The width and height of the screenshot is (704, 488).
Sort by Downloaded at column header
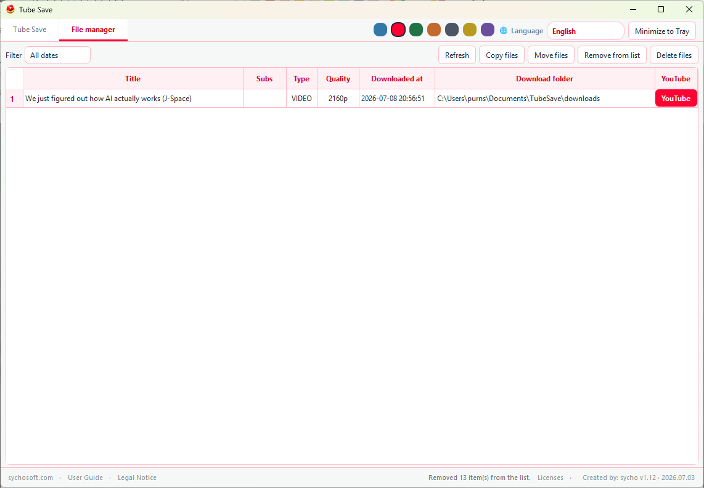[397, 79]
